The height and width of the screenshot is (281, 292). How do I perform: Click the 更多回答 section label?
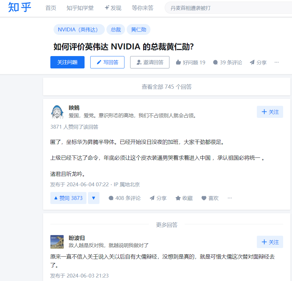click(x=167, y=225)
